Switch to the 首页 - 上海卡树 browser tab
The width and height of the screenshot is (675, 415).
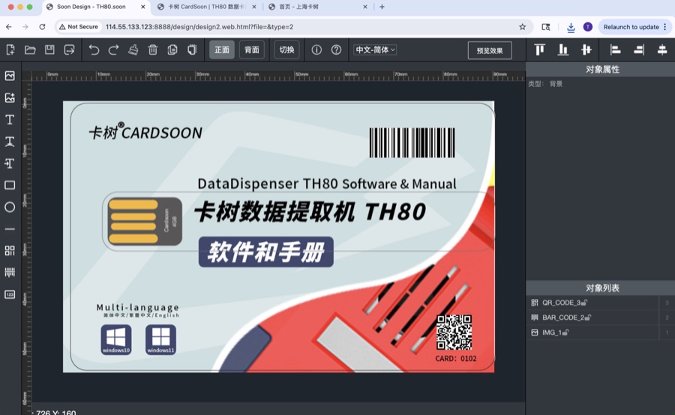tap(316, 7)
